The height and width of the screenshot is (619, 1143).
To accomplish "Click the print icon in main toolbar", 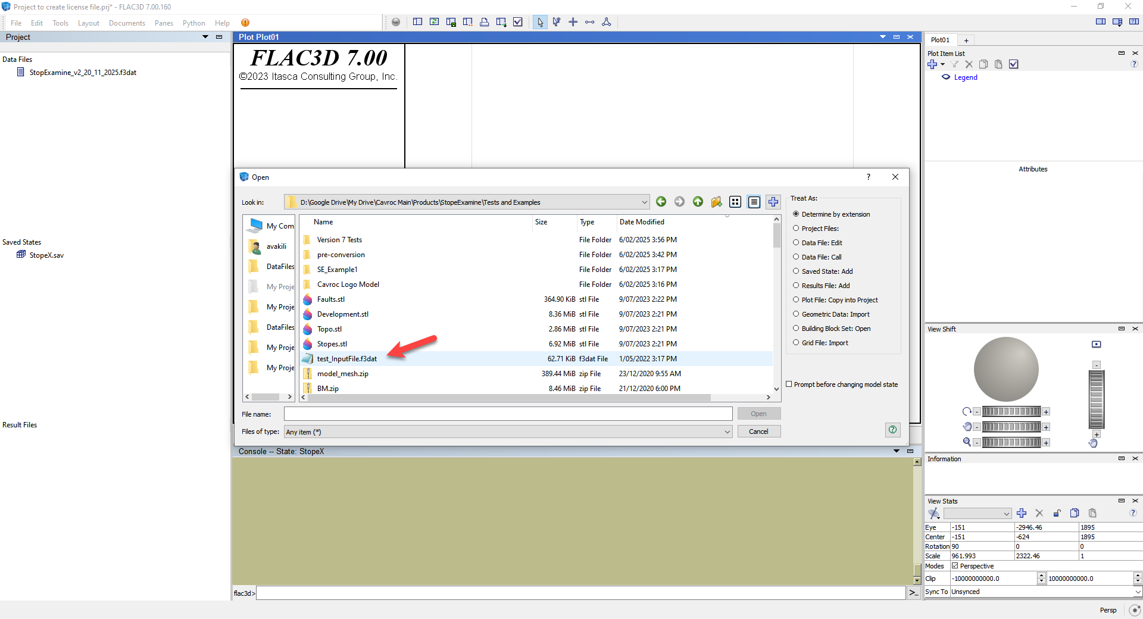I will (485, 22).
